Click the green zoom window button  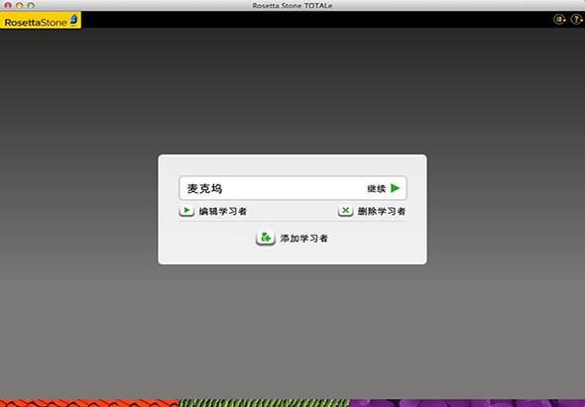point(31,6)
